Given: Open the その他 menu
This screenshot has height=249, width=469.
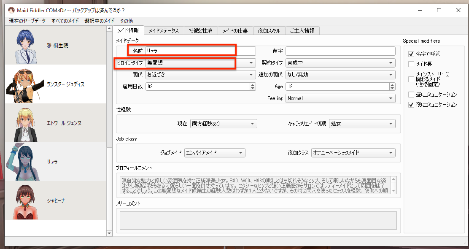Looking at the screenshot, I should (126, 20).
